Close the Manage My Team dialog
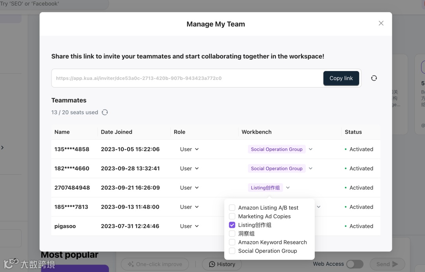The height and width of the screenshot is (272, 425). point(381,23)
